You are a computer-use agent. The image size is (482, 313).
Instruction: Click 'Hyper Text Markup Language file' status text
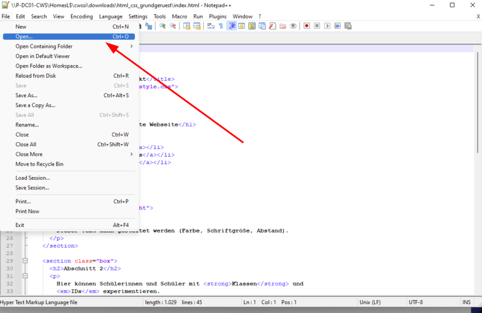tap(39, 302)
